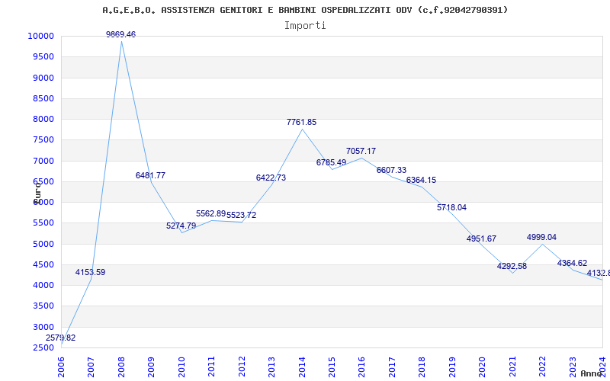The height and width of the screenshot is (381, 610).
Task: Click x-axis year label 2020
Action: point(482,367)
